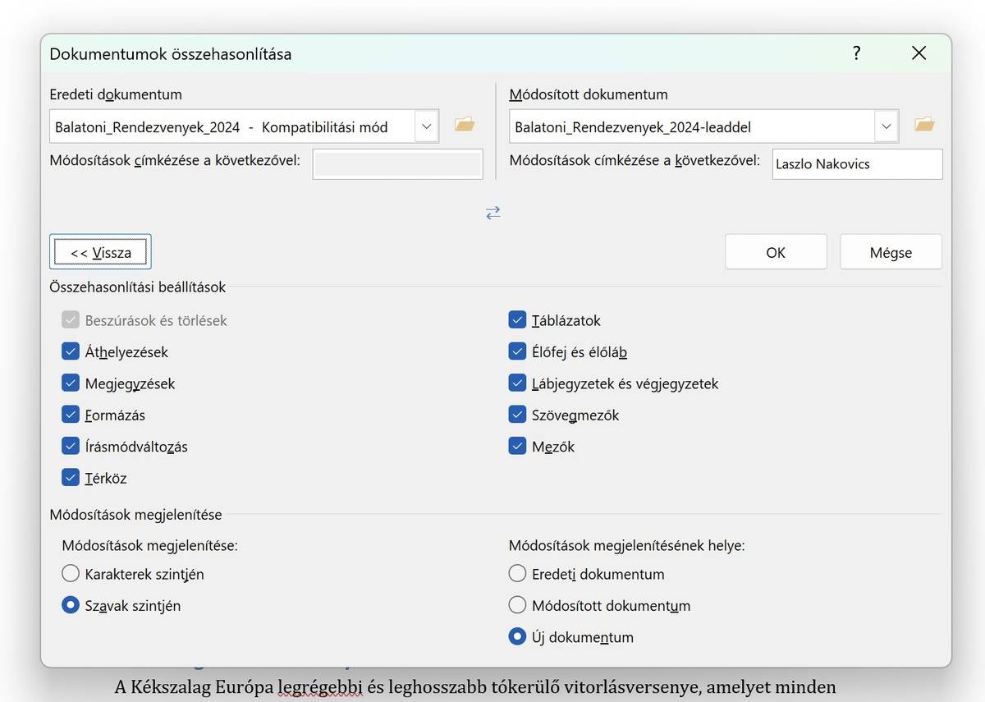Click the disabled Beszúrások és törlések checkbox
Screen dimensions: 985x702
pos(70,320)
